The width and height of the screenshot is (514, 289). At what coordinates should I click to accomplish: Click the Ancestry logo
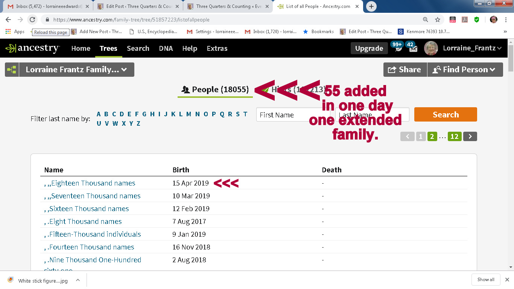(x=32, y=48)
